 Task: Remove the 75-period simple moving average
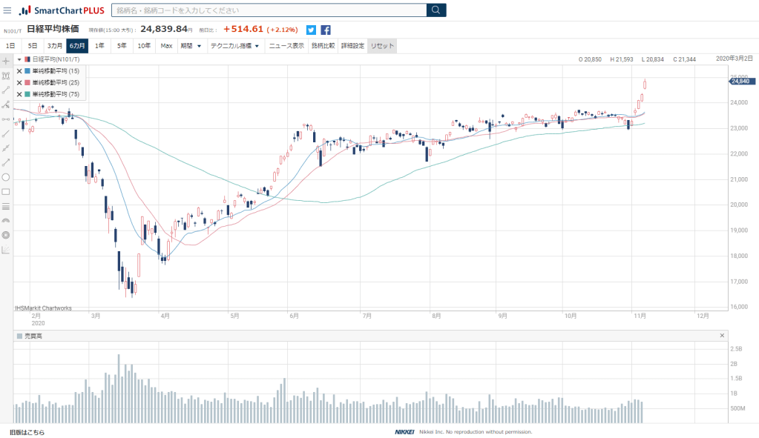point(19,94)
